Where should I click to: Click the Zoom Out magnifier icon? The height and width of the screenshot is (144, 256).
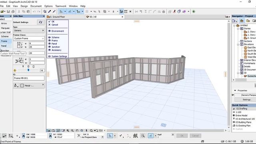[72, 131]
